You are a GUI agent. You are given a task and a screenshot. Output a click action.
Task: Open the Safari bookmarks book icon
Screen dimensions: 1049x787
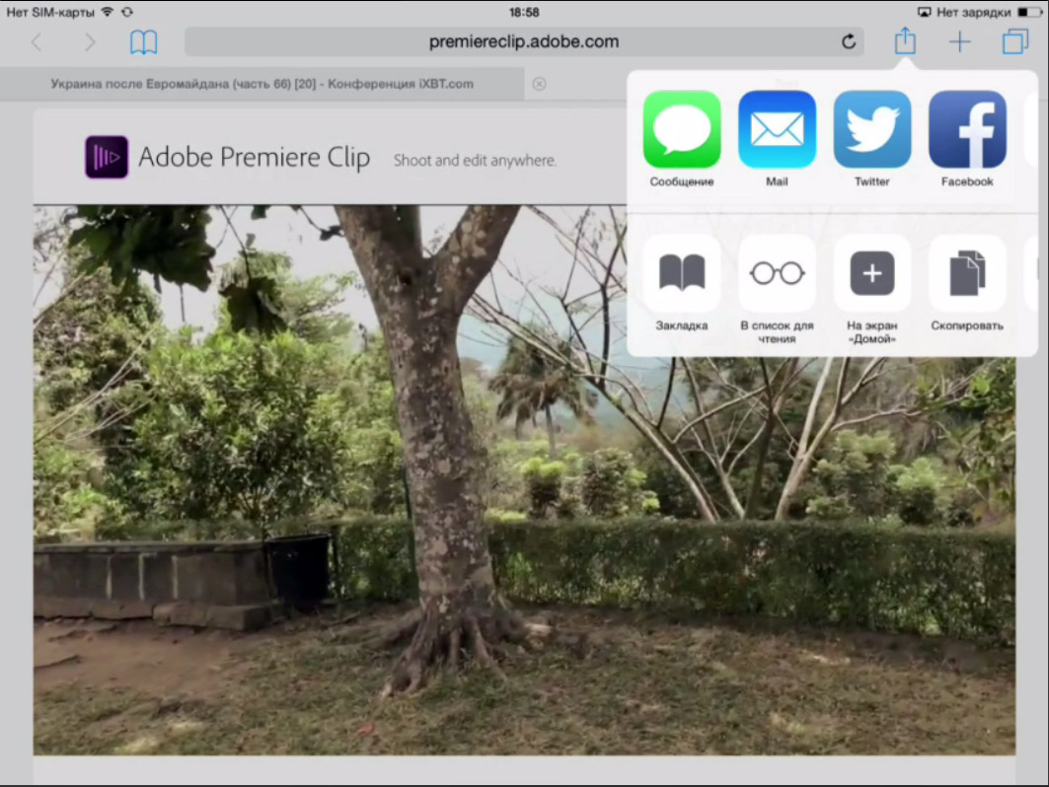[143, 42]
